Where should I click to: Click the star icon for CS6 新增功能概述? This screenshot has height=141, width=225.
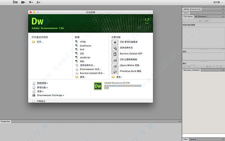[115, 42]
